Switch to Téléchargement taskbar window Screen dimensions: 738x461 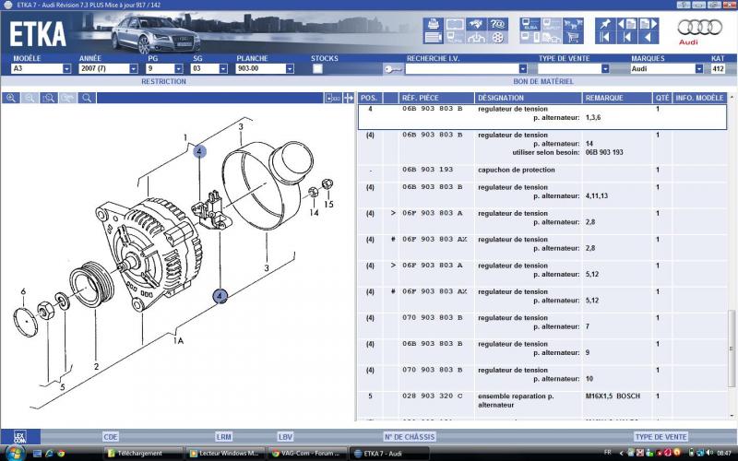tap(143, 454)
